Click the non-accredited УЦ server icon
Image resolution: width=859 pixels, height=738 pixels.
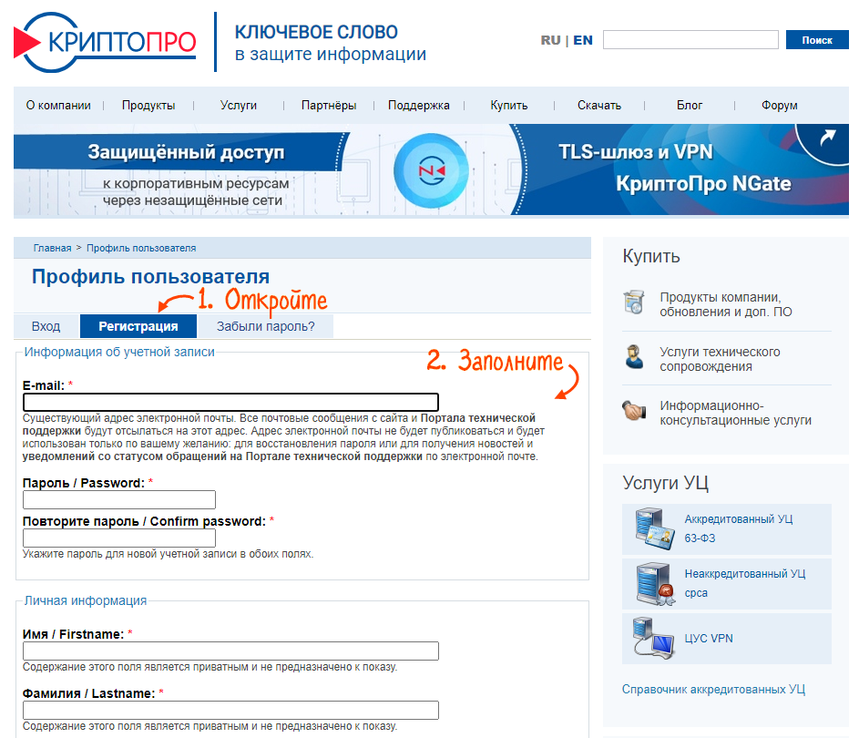[x=655, y=583]
